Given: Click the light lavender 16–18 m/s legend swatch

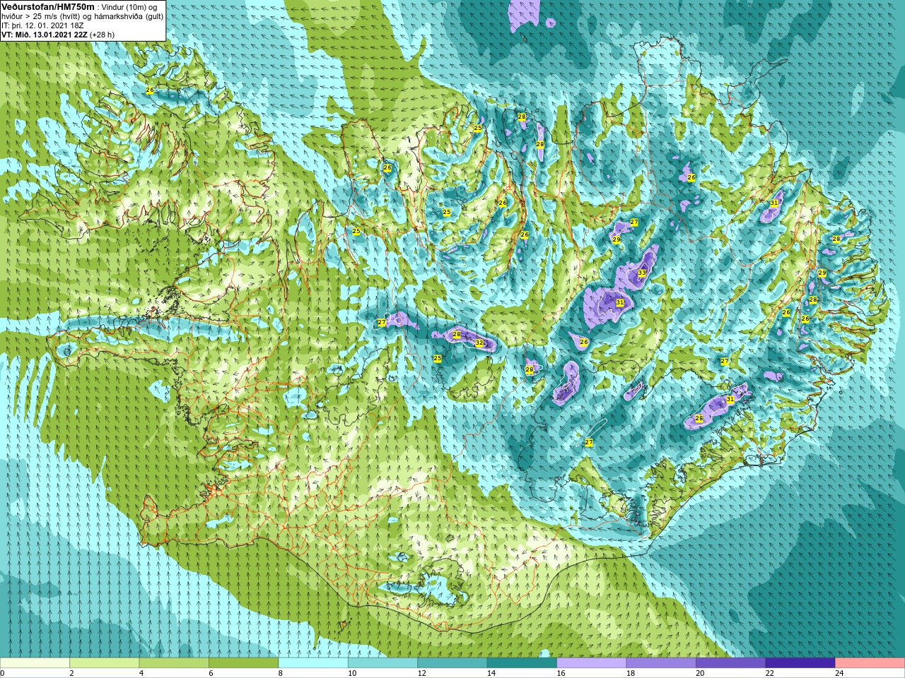Looking at the screenshot, I should click(x=592, y=662).
